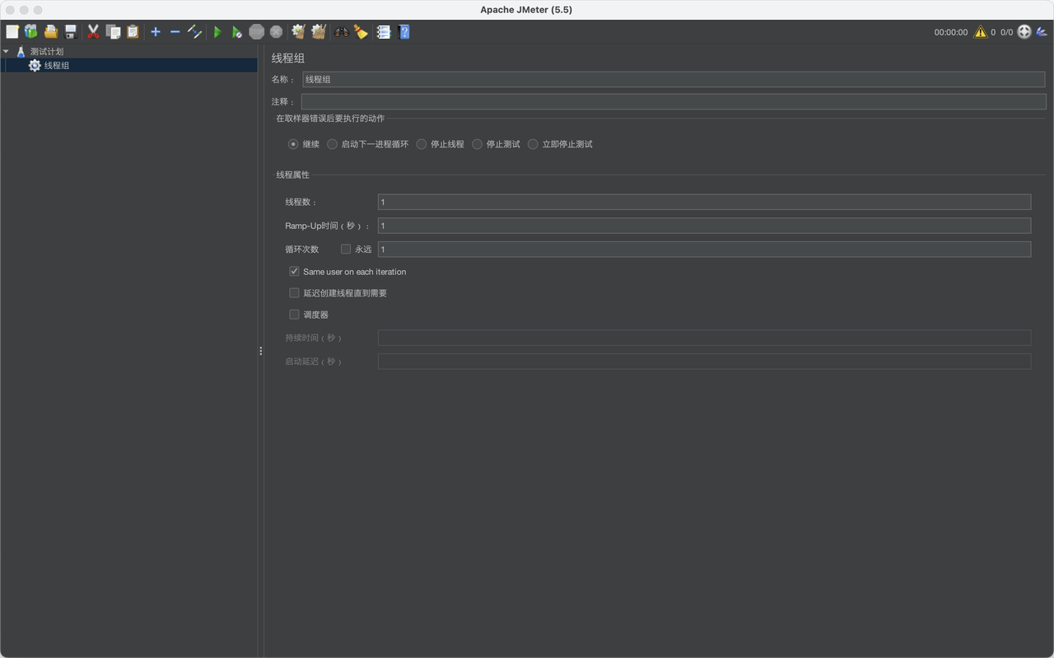Click the gear icon beside 线程组 in the tree
This screenshot has height=658, width=1054.
click(35, 65)
